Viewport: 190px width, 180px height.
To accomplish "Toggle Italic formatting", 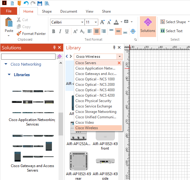I will (x=60, y=31).
